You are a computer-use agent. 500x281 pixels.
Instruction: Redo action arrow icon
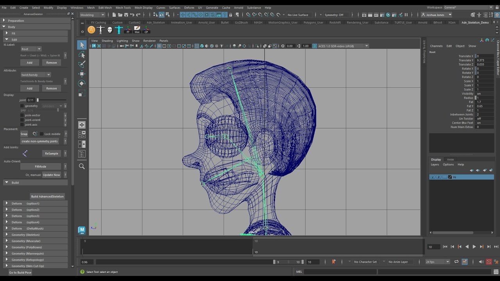click(x=138, y=15)
